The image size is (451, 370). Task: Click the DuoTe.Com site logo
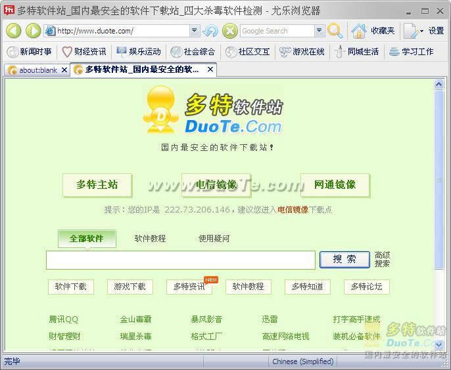[x=213, y=111]
